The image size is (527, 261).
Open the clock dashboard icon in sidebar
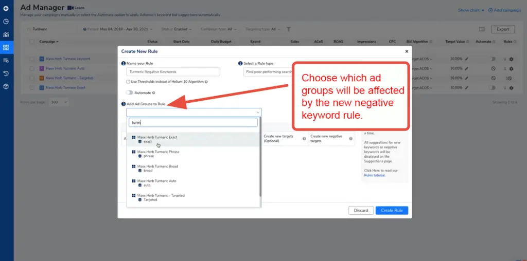coord(6,22)
